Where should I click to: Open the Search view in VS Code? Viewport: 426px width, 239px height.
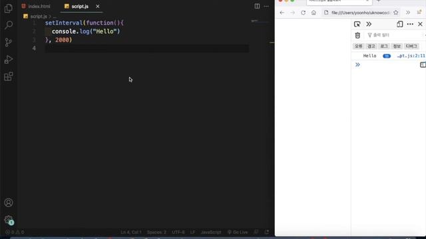[9, 25]
